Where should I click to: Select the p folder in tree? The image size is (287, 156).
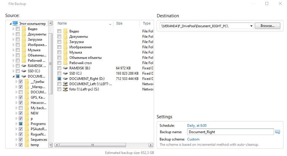[32, 119]
